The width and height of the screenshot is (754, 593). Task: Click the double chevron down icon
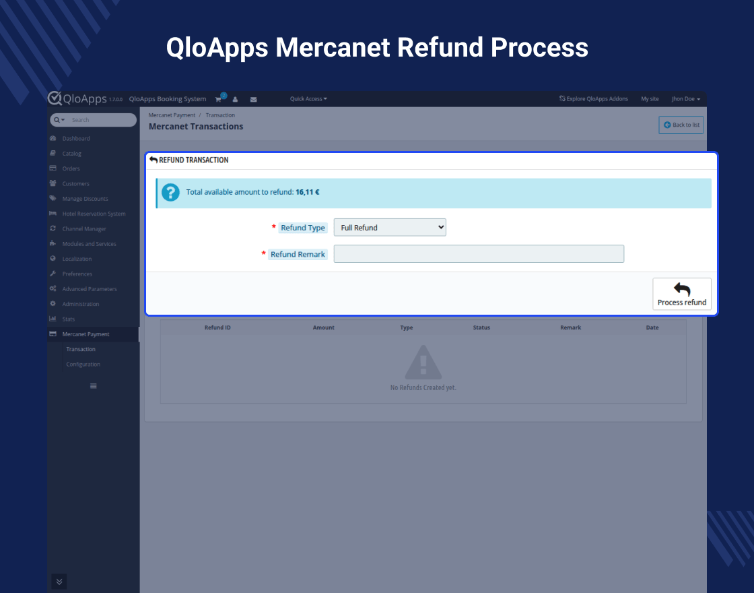point(59,582)
